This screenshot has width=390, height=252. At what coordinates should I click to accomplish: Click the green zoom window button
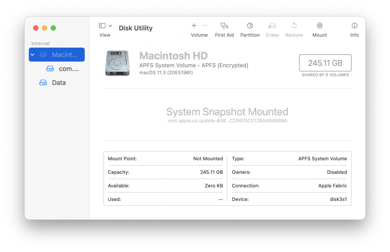[x=53, y=28]
